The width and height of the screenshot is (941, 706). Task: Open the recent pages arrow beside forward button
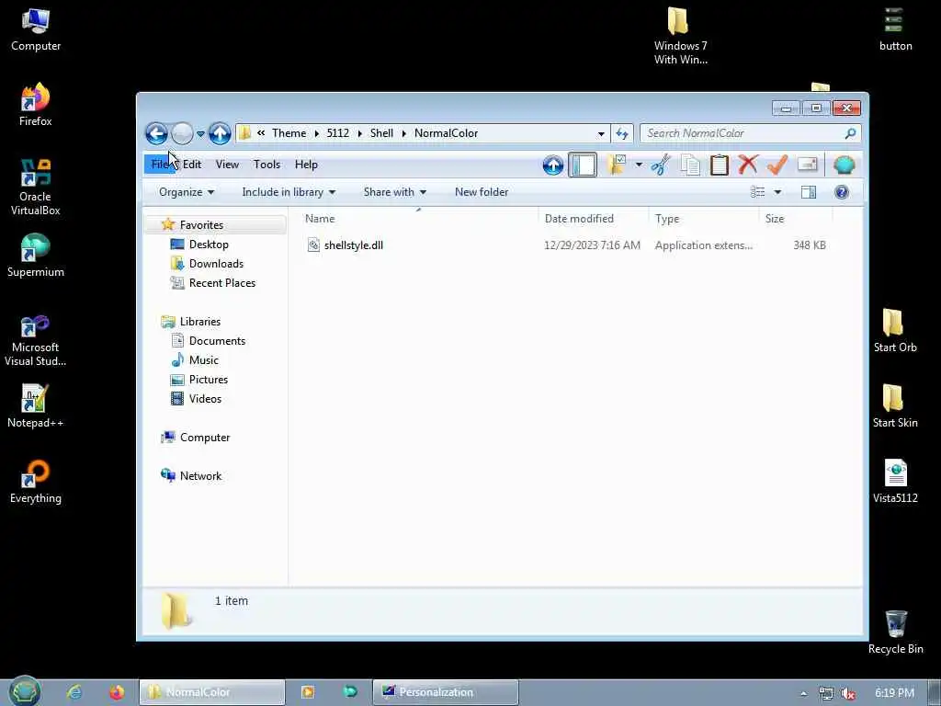(x=200, y=133)
